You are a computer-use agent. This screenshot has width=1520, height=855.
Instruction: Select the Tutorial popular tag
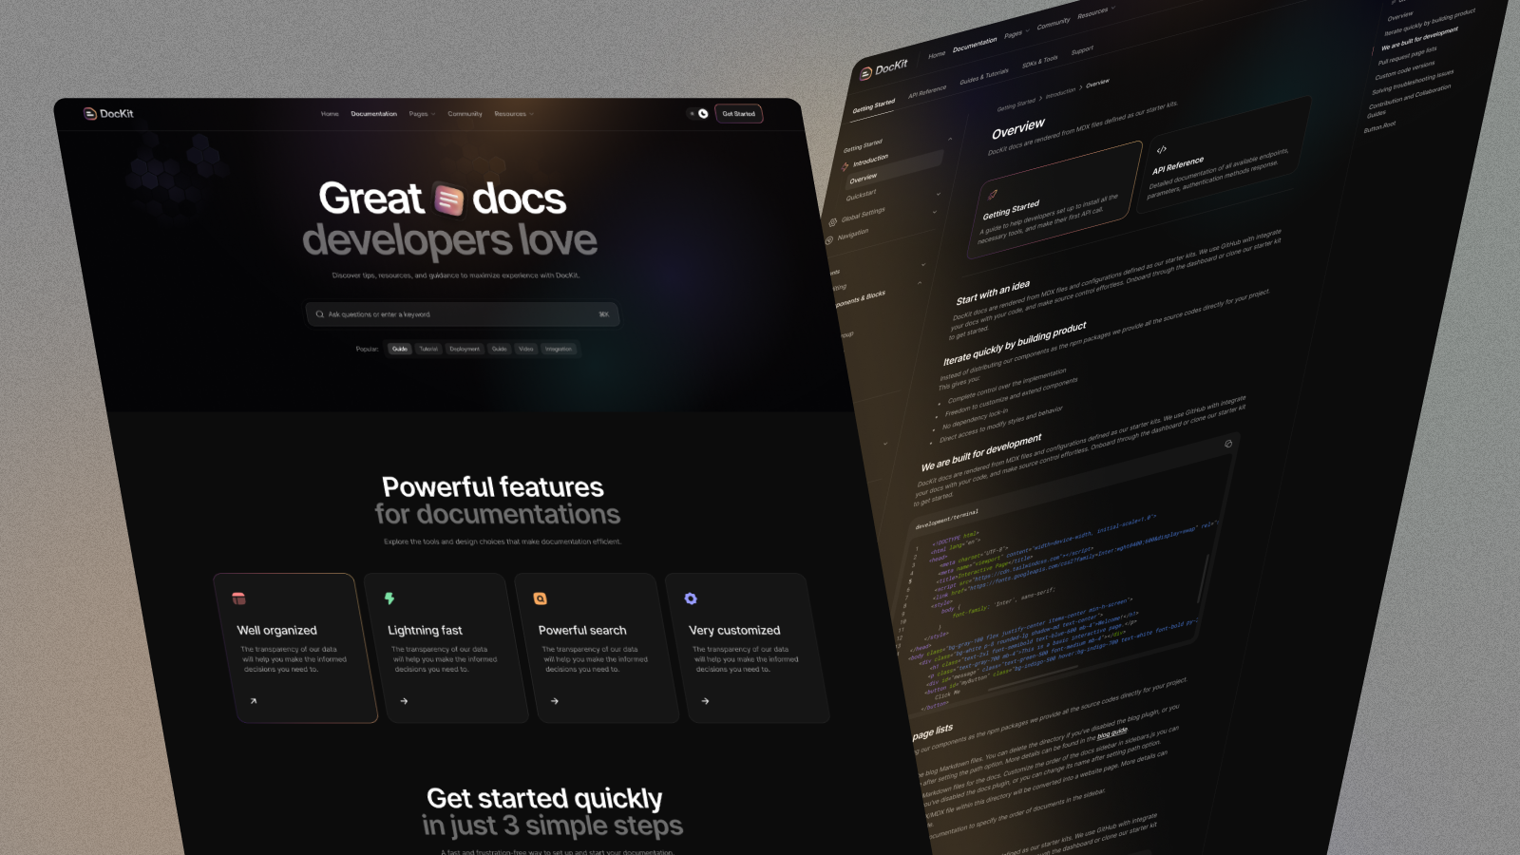coord(428,349)
